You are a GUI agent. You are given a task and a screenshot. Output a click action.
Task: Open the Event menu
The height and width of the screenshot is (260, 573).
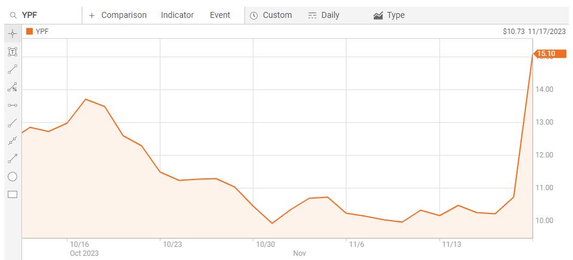pyautogui.click(x=220, y=16)
